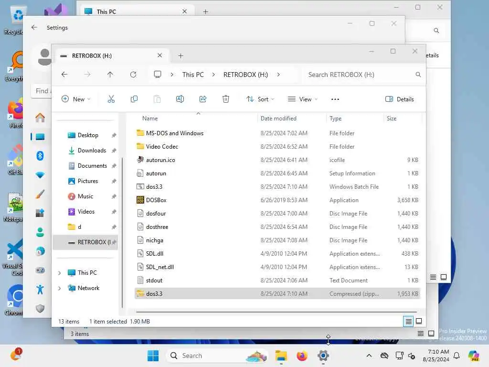Select Pictures in Quick access

[x=88, y=181]
